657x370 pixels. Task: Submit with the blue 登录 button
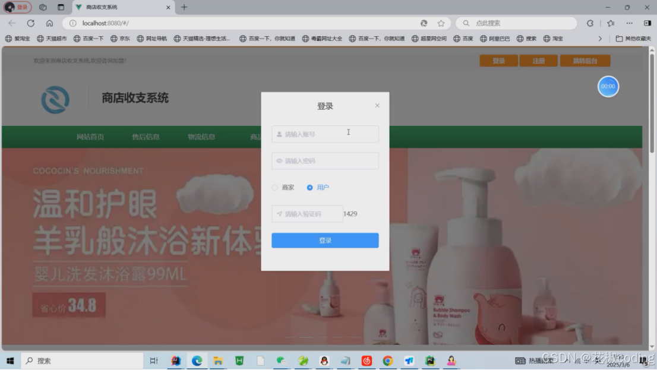click(x=325, y=241)
